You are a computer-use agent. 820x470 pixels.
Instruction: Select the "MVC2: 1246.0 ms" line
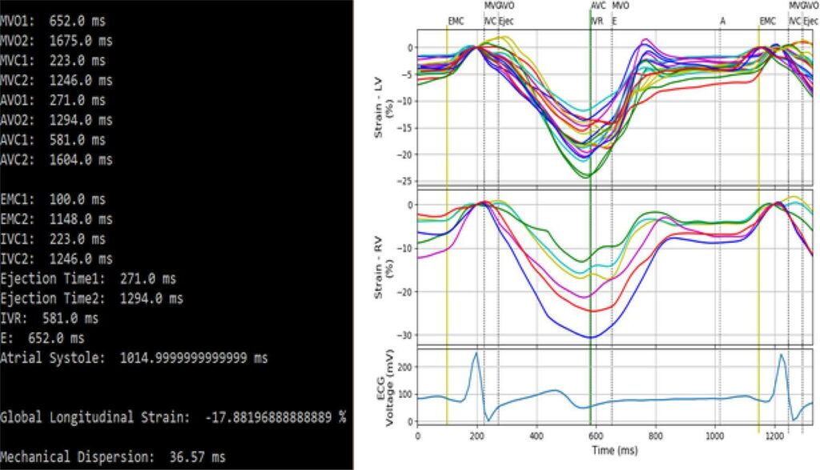coord(56,81)
